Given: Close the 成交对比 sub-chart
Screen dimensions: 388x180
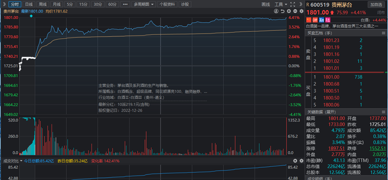Looking at the screenshot, I should click(x=295, y=161).
